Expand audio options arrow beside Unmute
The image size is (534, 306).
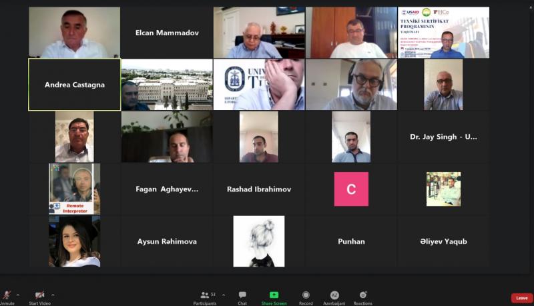(18, 295)
